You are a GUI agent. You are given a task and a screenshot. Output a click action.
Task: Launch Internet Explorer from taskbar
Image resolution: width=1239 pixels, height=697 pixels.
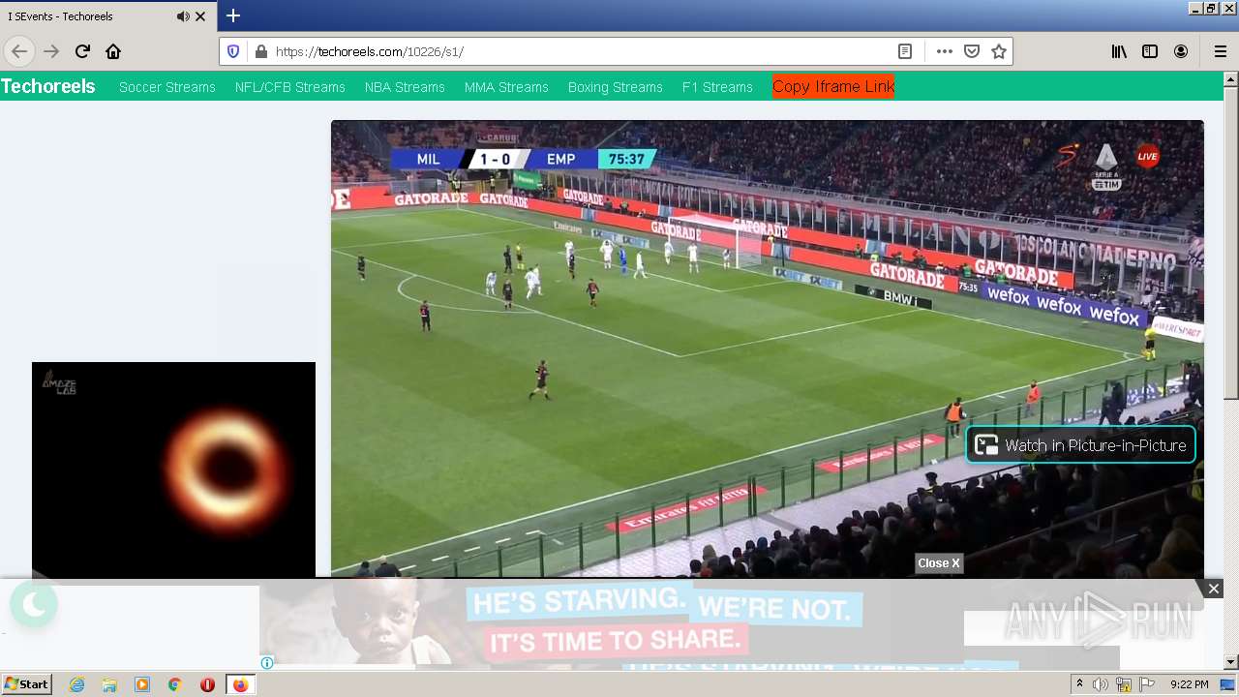[x=76, y=684]
